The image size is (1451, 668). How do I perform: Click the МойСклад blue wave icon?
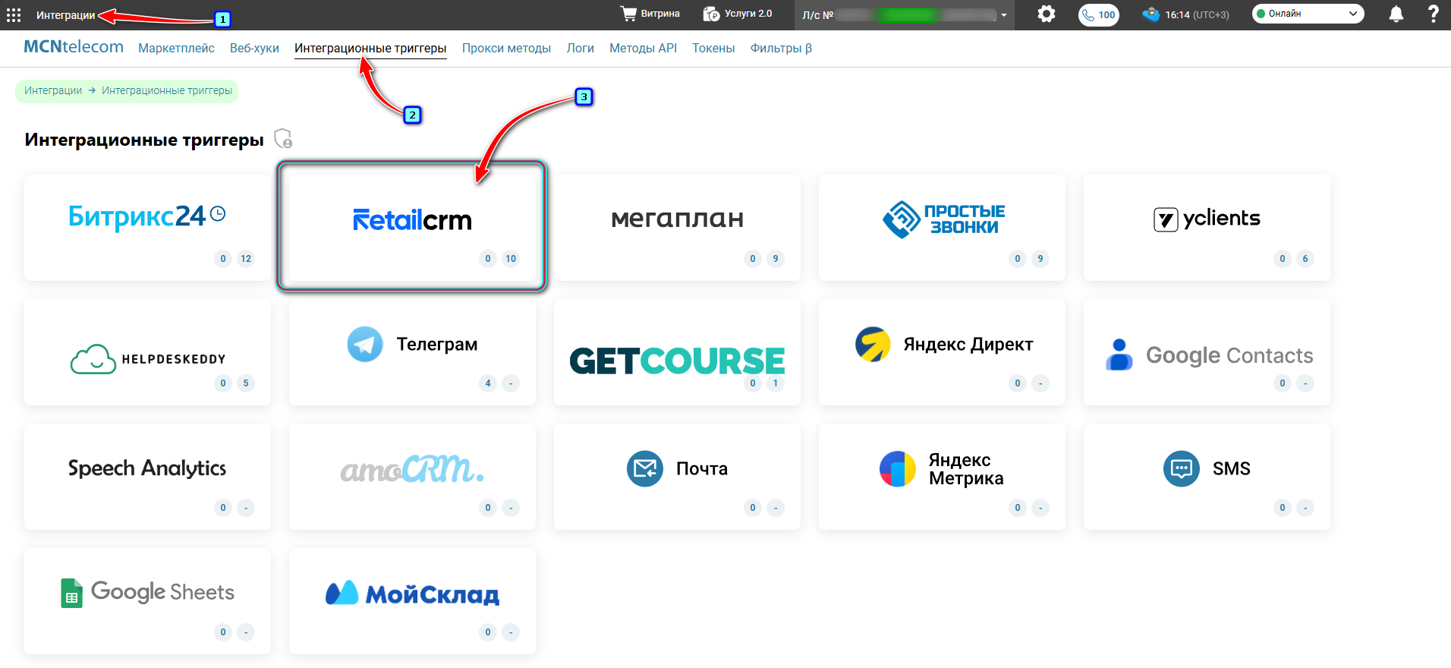342,592
